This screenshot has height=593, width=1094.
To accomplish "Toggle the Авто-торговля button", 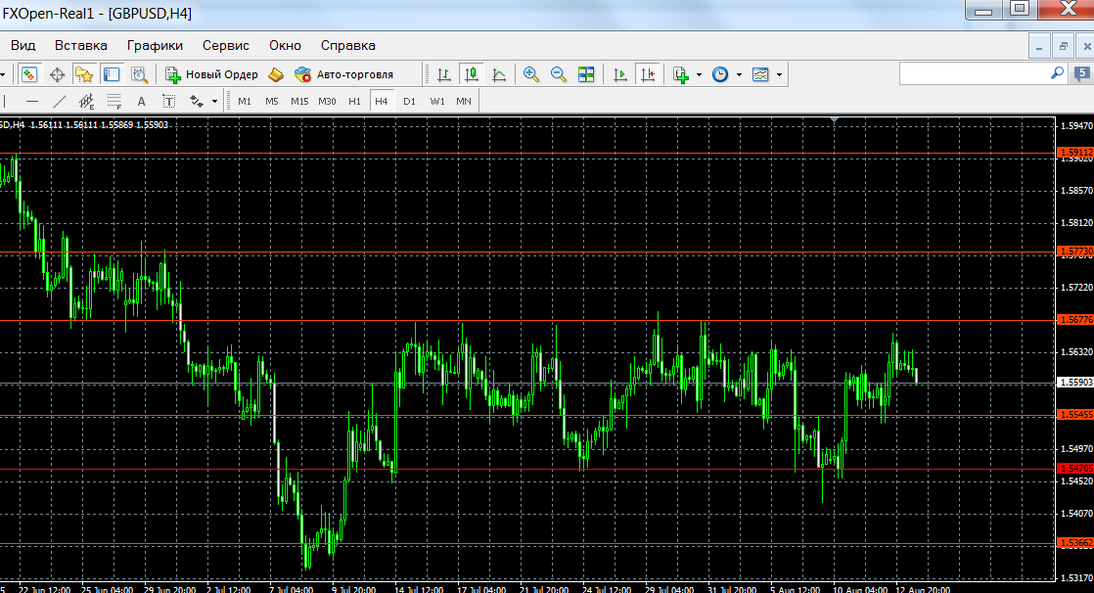I will coord(344,74).
